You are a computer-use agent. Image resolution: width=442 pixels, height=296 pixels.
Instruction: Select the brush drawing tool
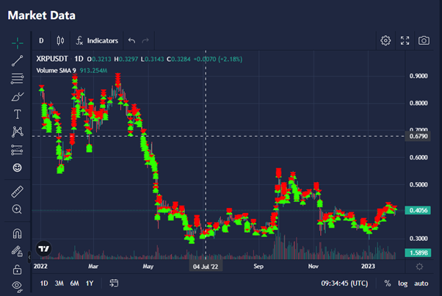[17, 96]
